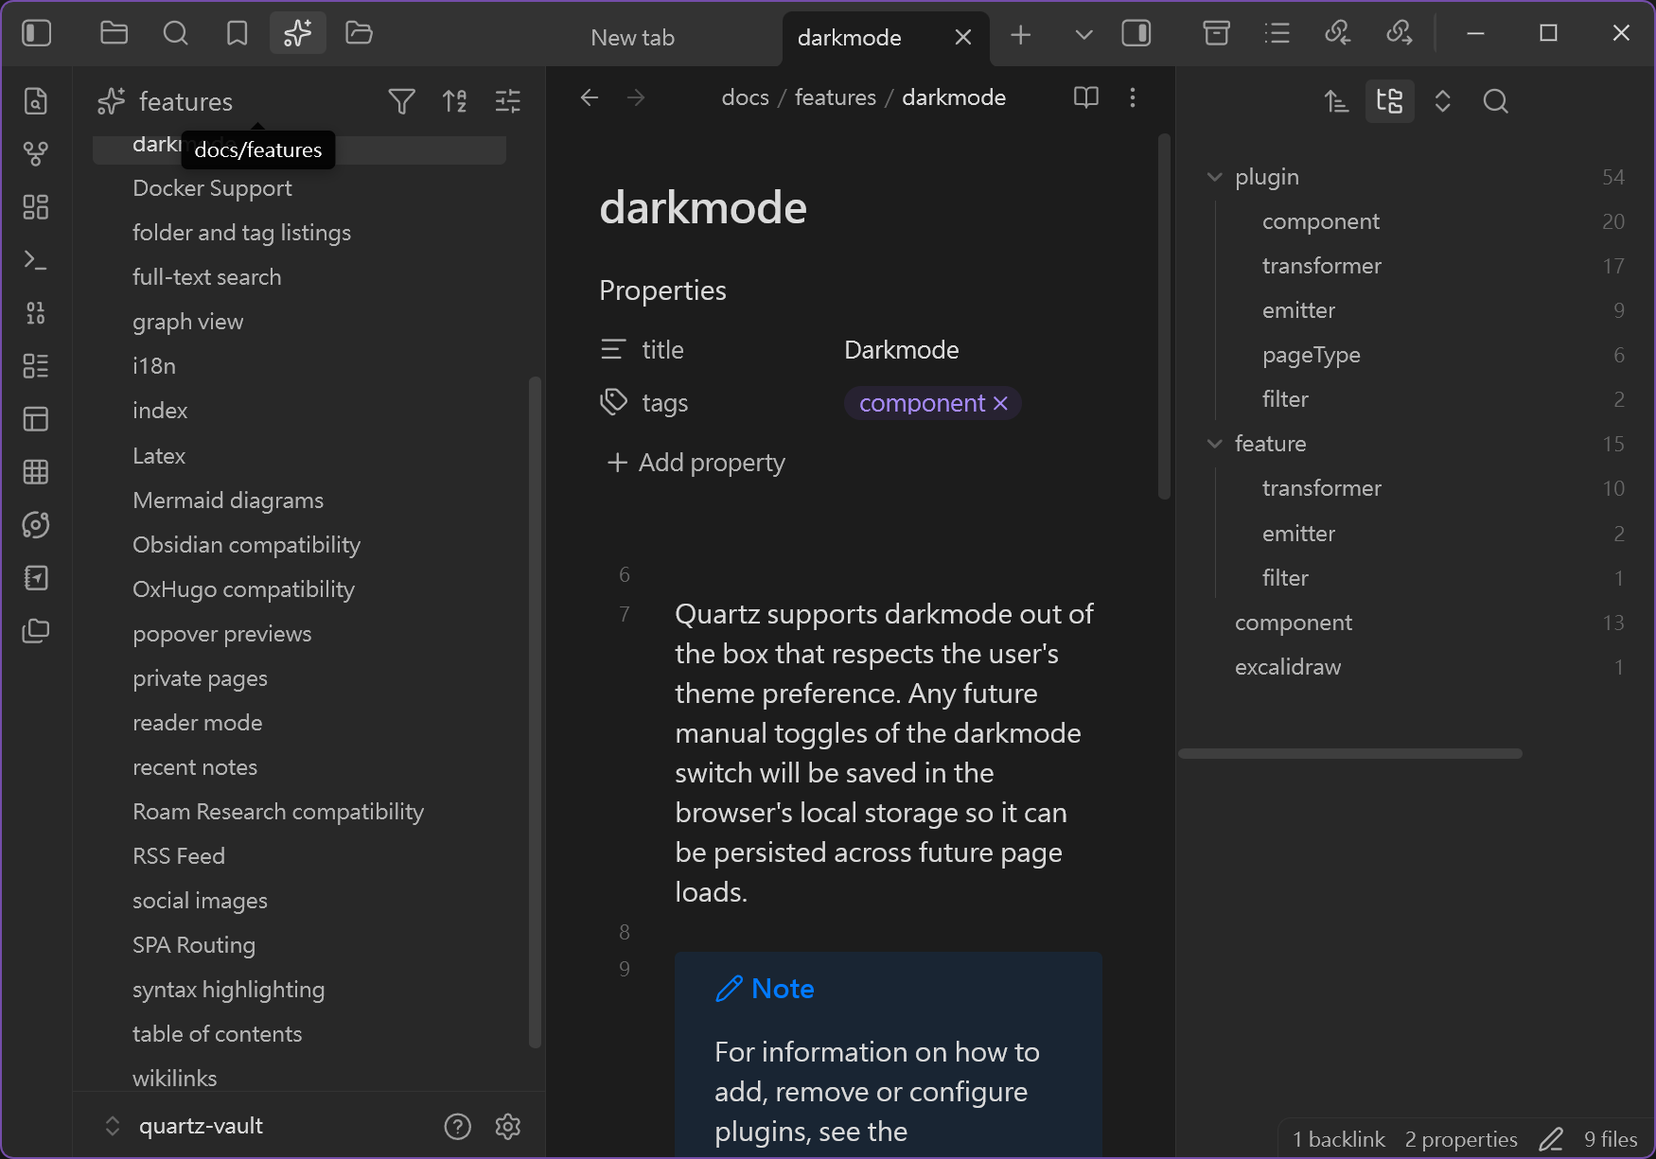Image resolution: width=1656 pixels, height=1159 pixels.
Task: Click 1 backlink in status bar
Action: point(1338,1139)
